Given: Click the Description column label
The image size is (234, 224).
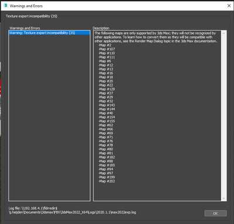Looking at the screenshot, I should [101, 28].
